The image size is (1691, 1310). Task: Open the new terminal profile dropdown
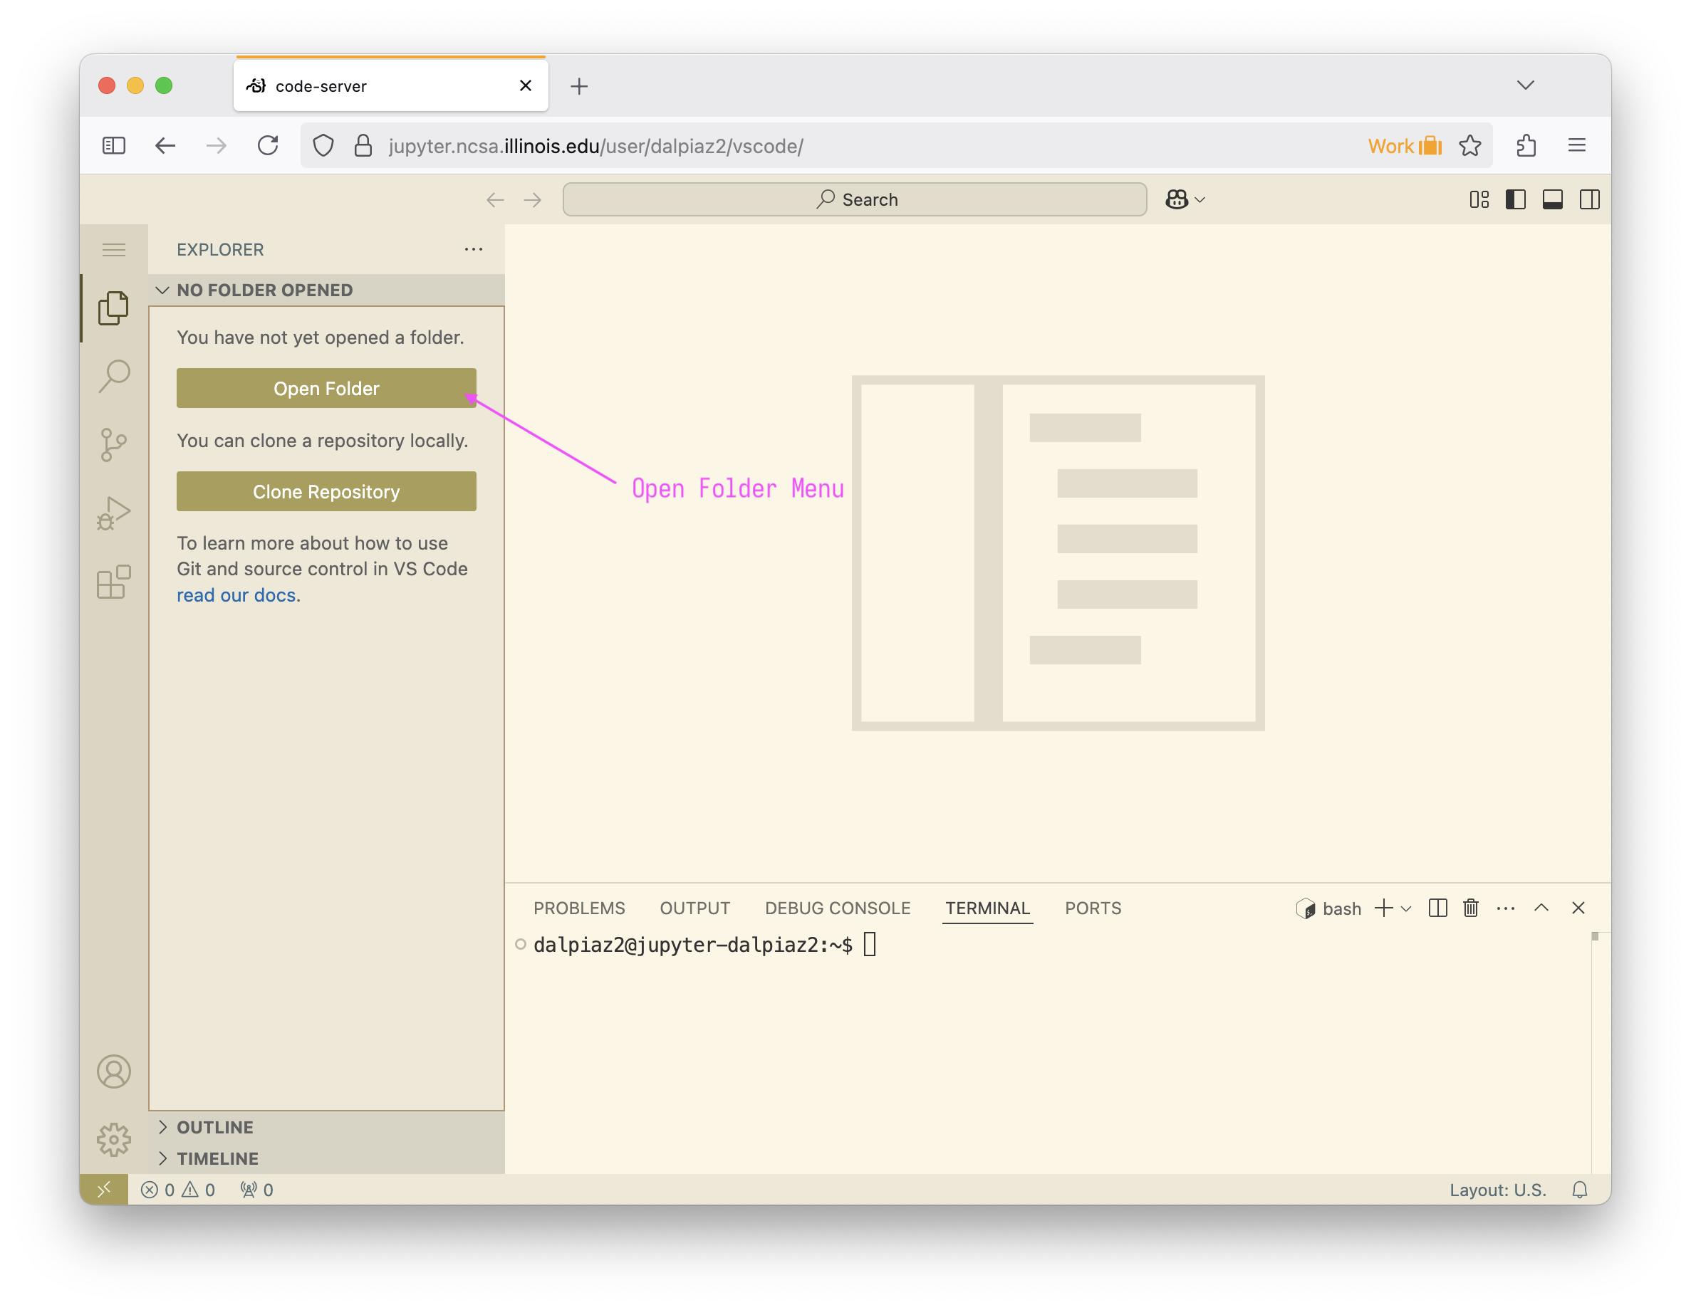[1406, 908]
